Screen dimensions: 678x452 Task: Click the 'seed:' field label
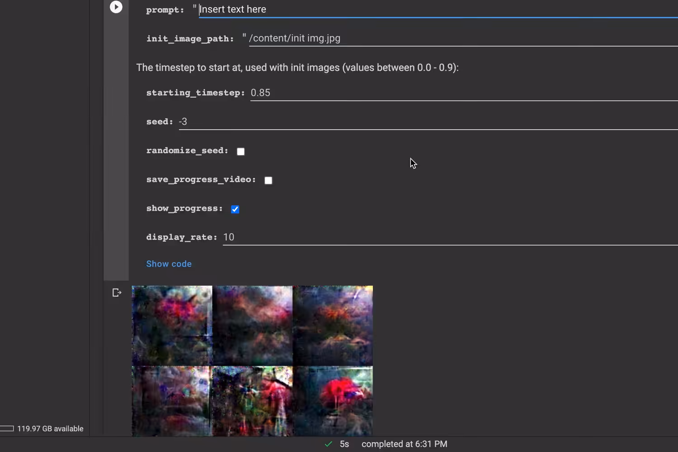coord(160,122)
